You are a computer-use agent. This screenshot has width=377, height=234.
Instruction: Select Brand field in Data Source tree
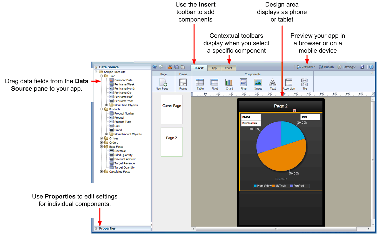(118, 130)
